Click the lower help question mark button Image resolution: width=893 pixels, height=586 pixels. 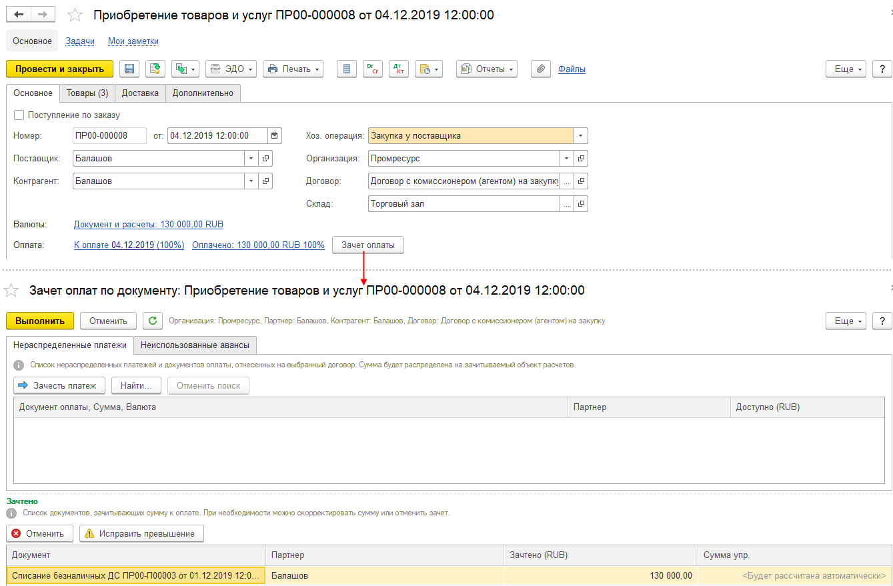(882, 321)
